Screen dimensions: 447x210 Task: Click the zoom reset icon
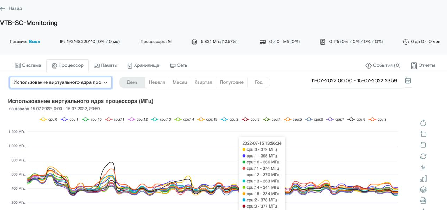pos(423,145)
